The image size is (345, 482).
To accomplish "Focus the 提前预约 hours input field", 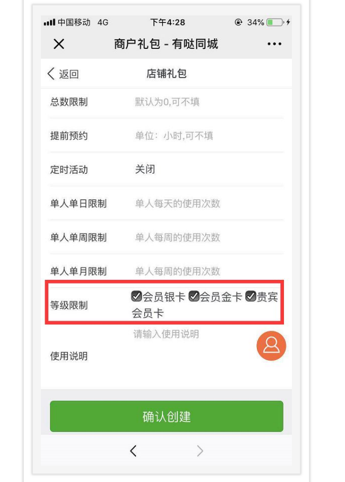I will click(209, 136).
